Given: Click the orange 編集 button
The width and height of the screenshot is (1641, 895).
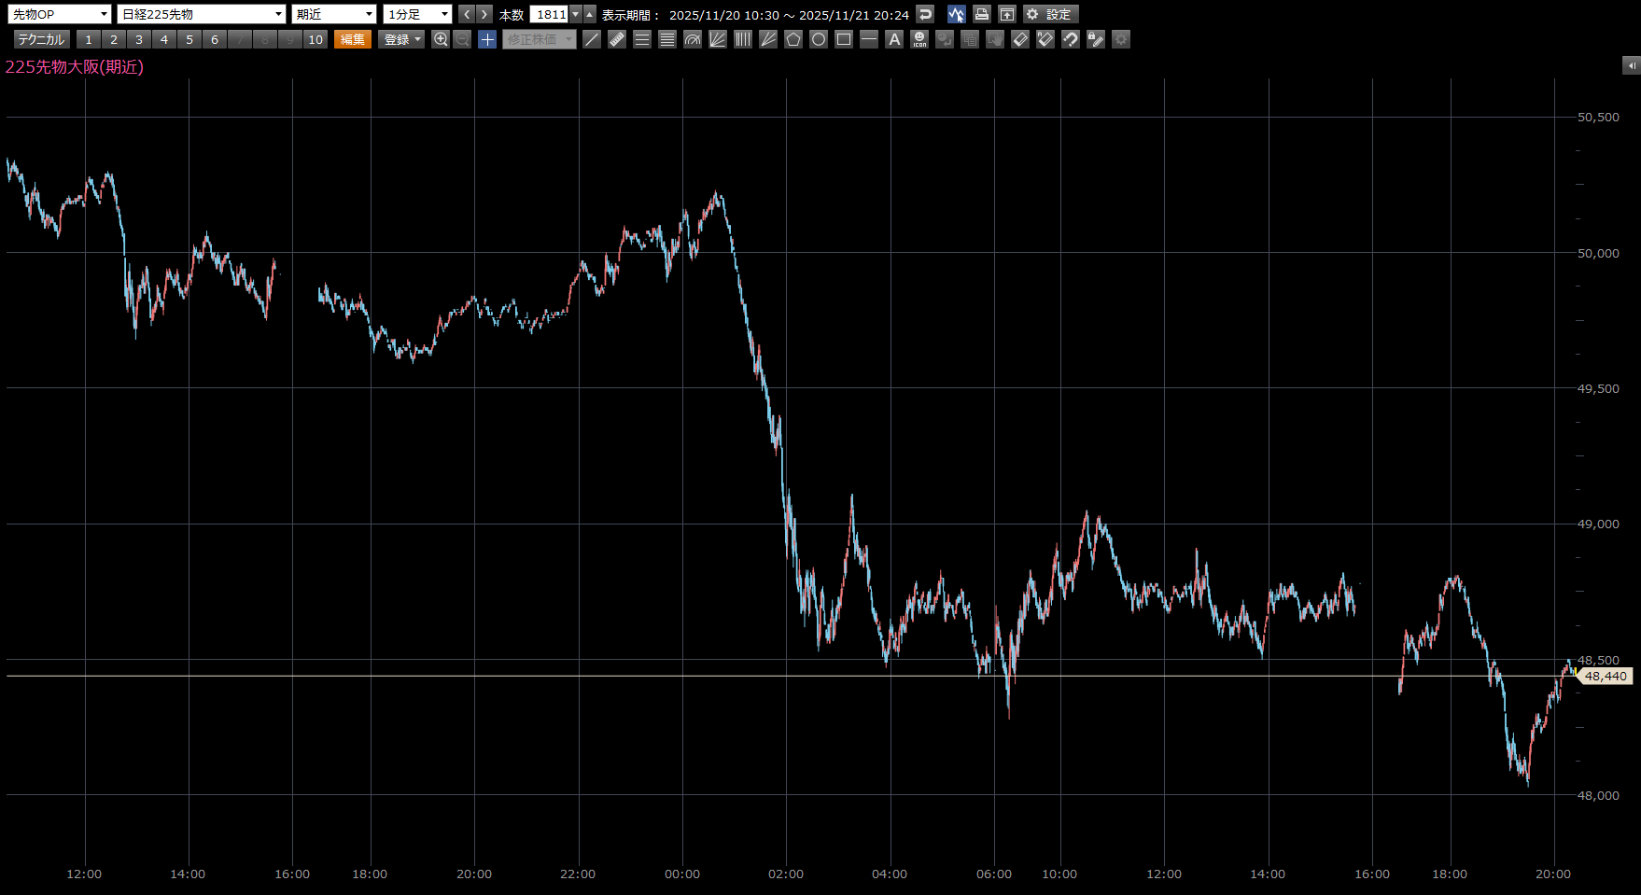Looking at the screenshot, I should pos(353,39).
